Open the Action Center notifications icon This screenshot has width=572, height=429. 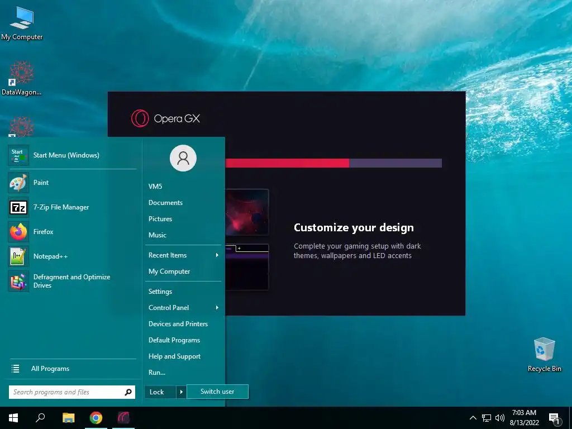[555, 419]
